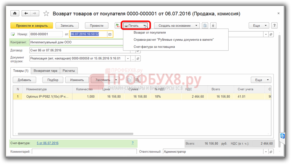Viewport: 291px width, 164px height.
Task: Open the attached files paperclip icon
Action: [x=213, y=26]
